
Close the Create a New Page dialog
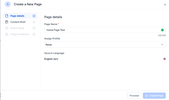click(165, 5)
